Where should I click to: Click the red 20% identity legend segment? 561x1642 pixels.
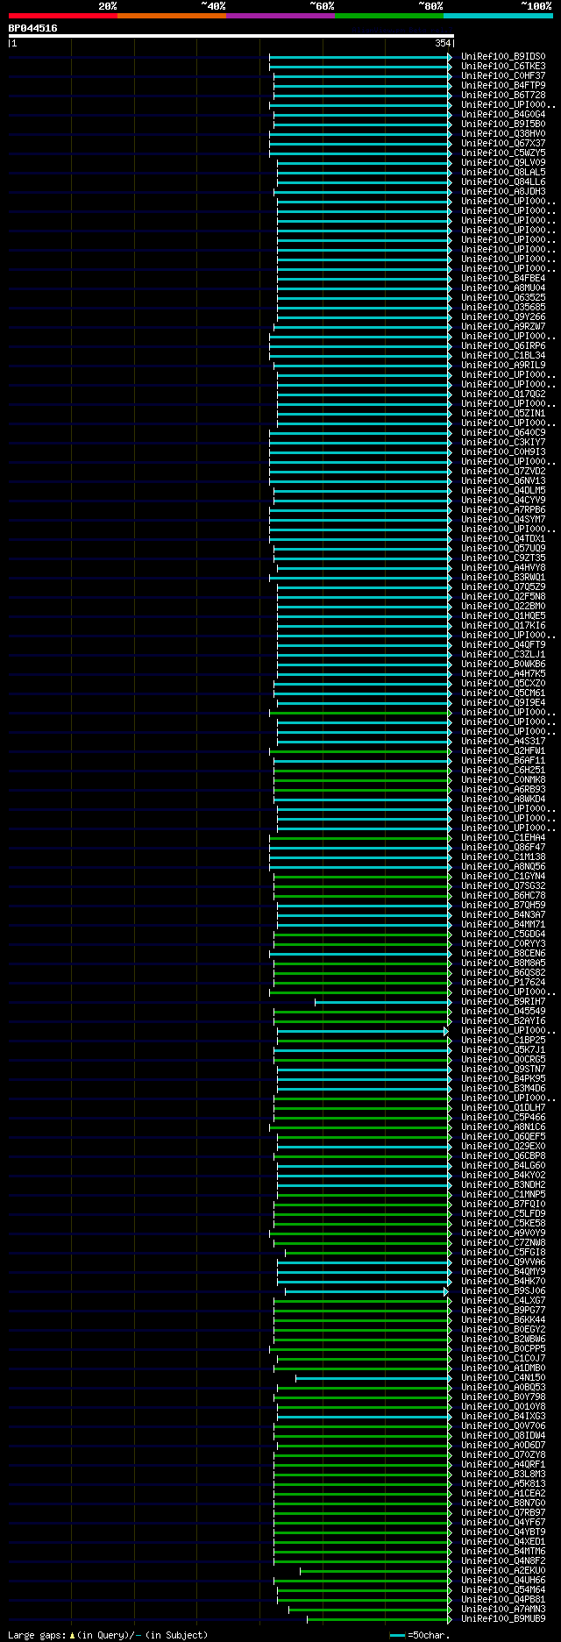[62, 16]
